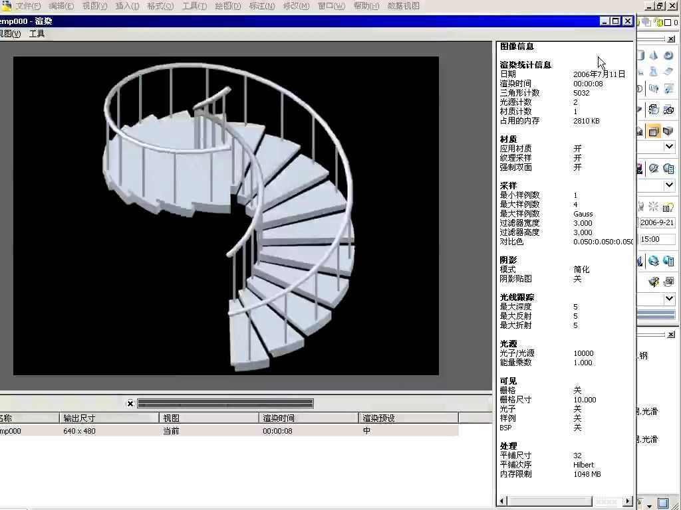Open the materials panel icon right of globe
Viewport: 681px width, 510px height.
(x=668, y=260)
